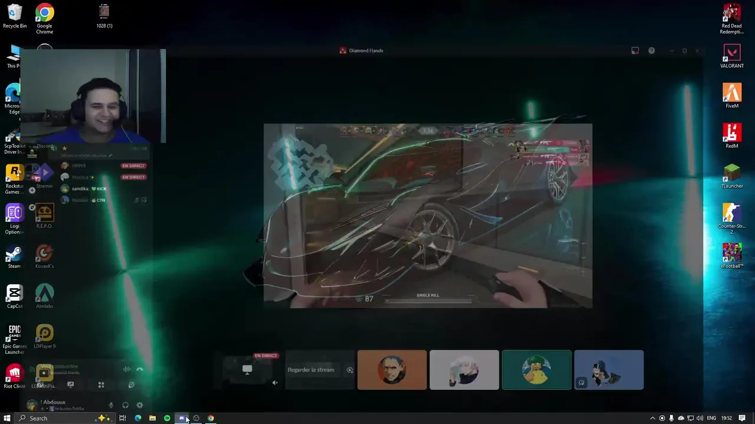Open Chrome from the taskbar
The width and height of the screenshot is (755, 424).
(x=211, y=418)
